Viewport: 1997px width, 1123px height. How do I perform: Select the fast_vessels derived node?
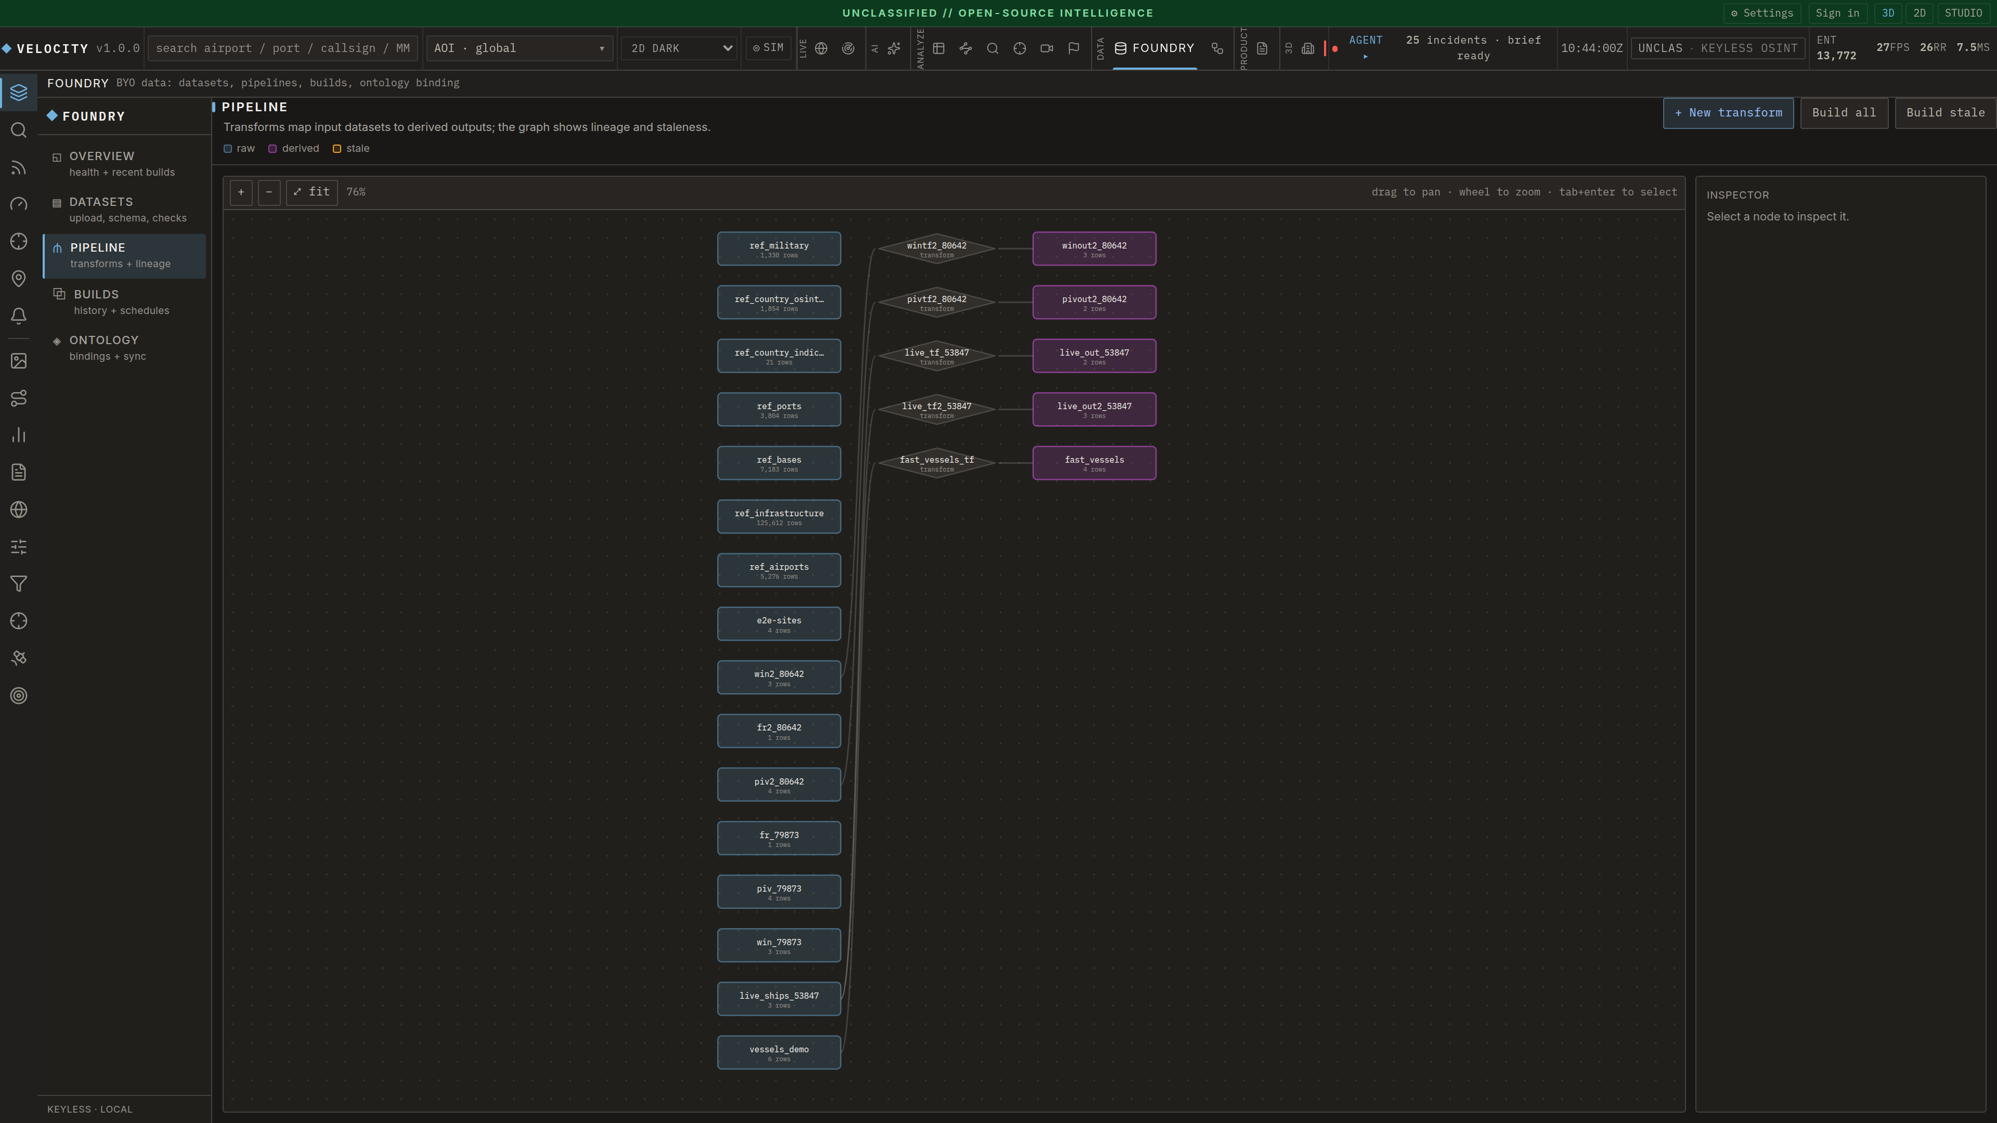(1094, 463)
